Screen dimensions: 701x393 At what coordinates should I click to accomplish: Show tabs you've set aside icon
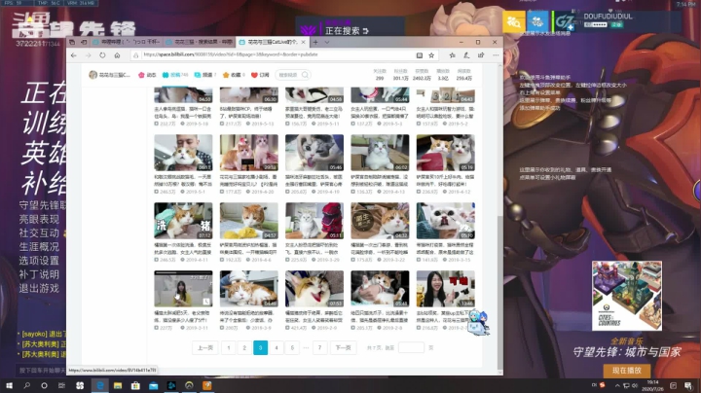72,42
